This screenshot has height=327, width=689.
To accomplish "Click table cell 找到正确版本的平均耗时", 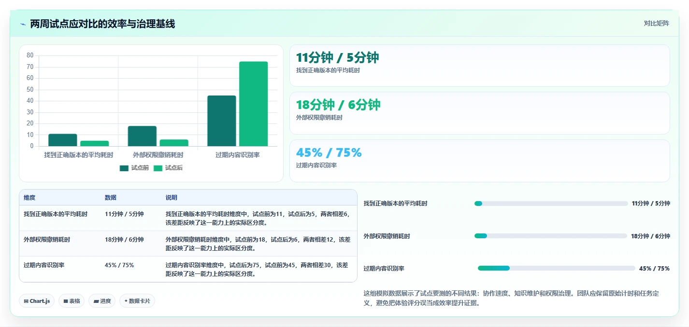I will click(x=56, y=214).
